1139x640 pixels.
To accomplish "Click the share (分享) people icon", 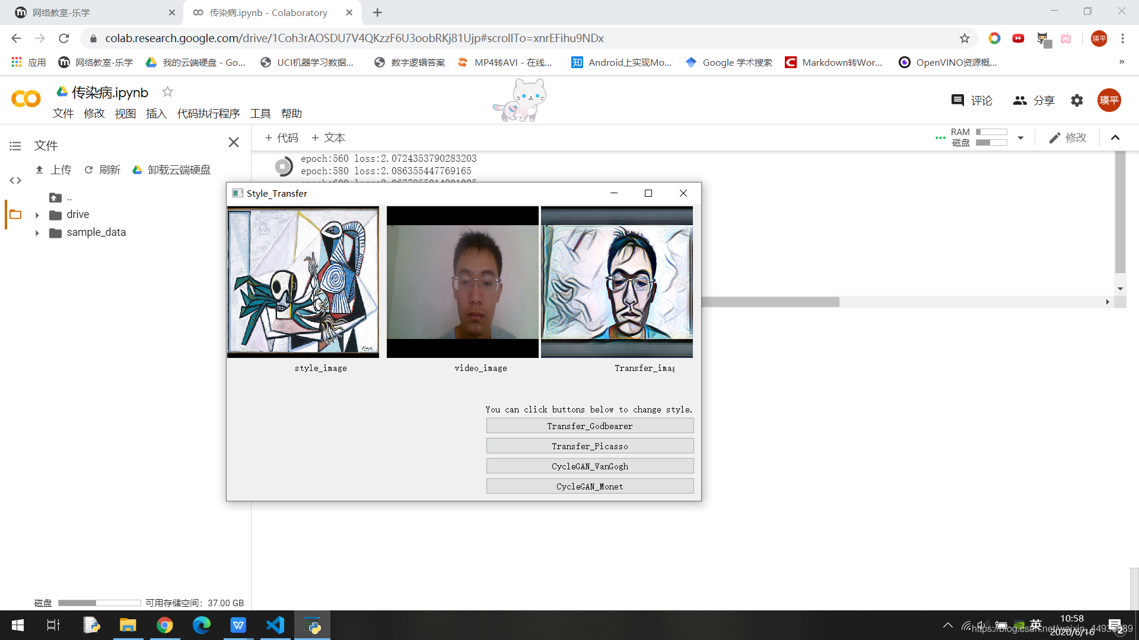I will 1019,101.
